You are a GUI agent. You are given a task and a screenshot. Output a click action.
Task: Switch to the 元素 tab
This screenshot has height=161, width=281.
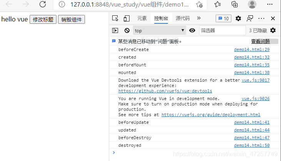coord(142,18)
